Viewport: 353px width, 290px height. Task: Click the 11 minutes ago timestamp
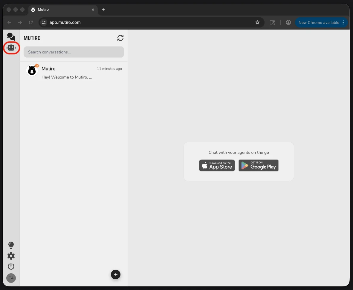[109, 69]
